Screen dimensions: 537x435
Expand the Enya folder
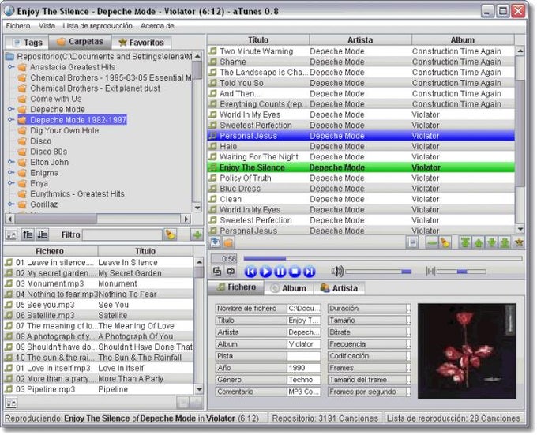coord(11,182)
